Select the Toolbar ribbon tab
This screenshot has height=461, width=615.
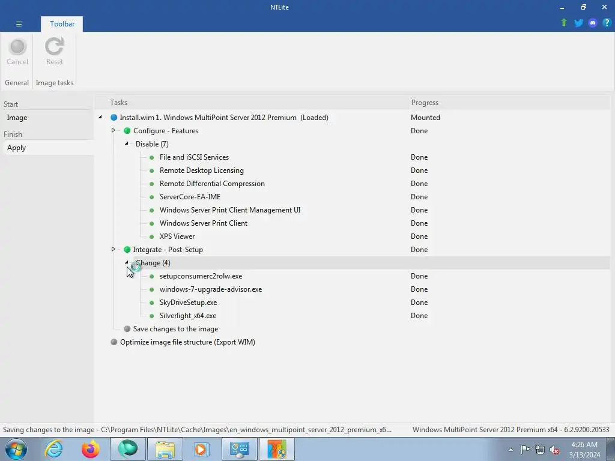(x=62, y=24)
